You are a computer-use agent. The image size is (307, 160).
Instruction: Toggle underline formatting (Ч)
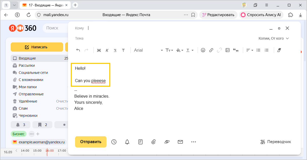tap(115, 50)
